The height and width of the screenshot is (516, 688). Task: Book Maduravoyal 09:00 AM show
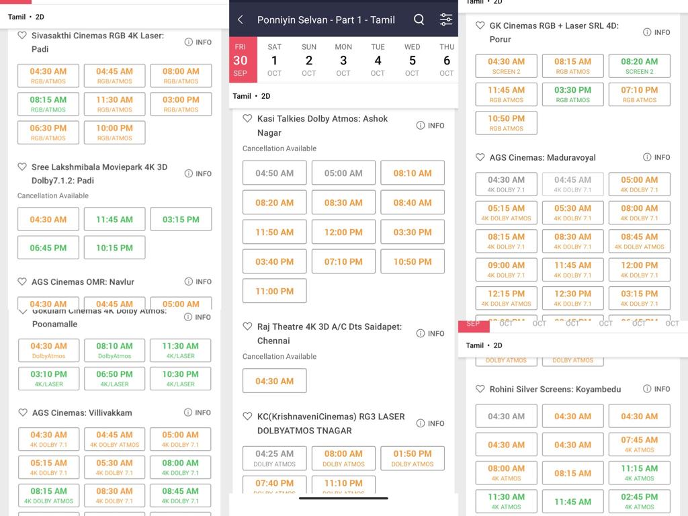point(507,269)
